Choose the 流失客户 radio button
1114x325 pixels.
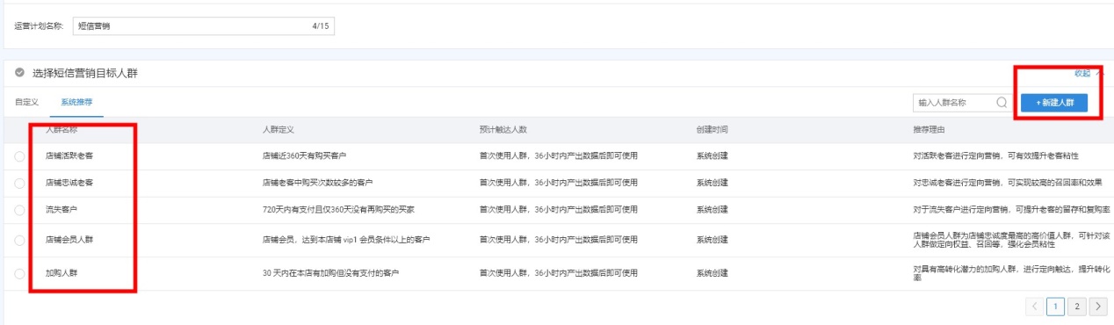pyautogui.click(x=20, y=210)
